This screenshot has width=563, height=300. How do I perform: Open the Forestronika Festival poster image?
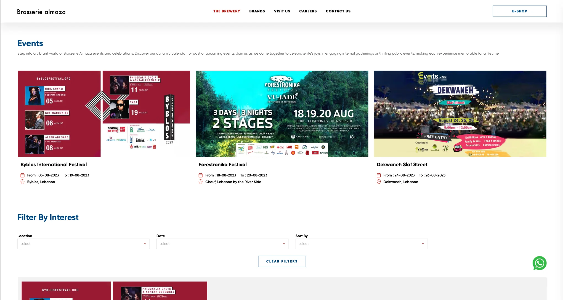coord(282,114)
